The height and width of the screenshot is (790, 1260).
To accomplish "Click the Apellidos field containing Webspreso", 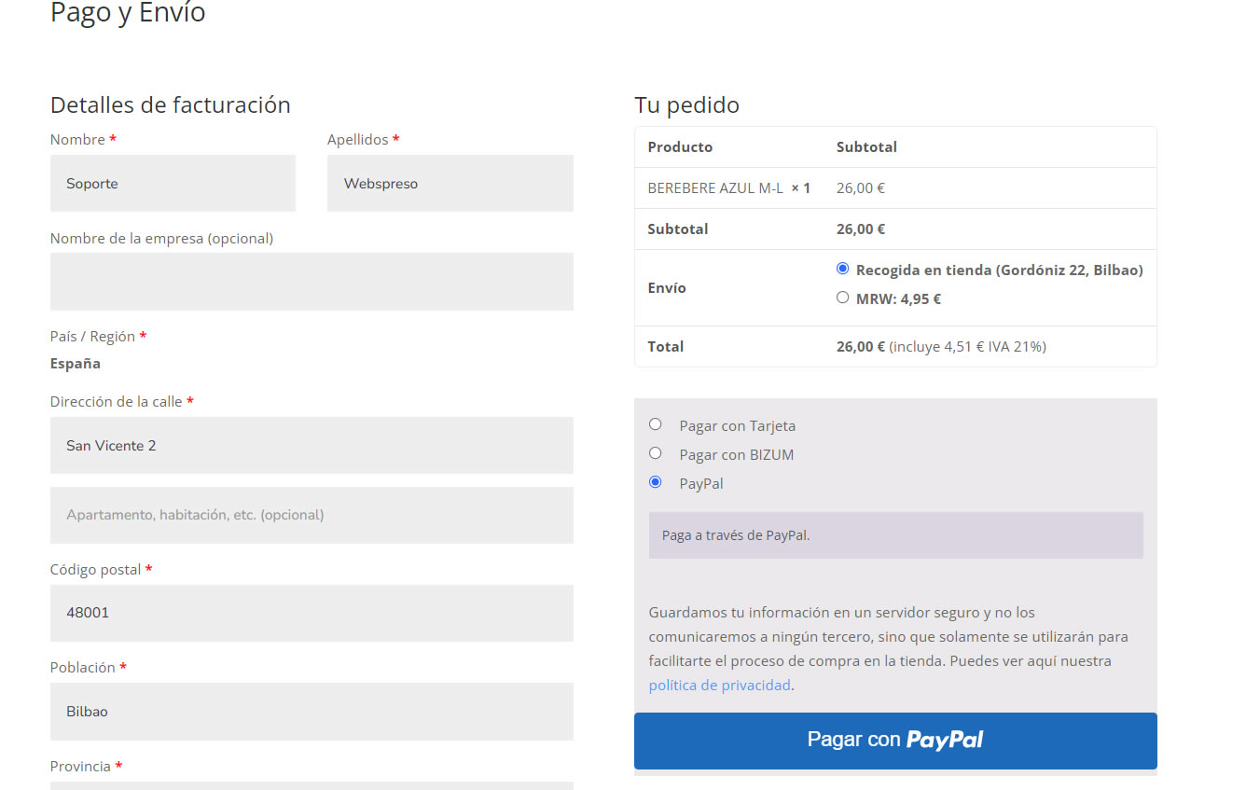I will pos(450,183).
